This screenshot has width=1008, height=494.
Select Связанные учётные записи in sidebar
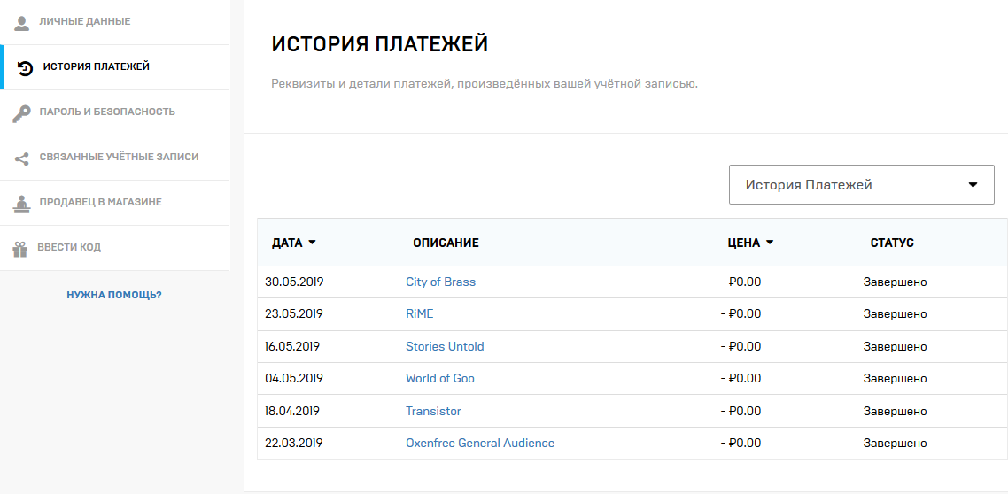pyautogui.click(x=119, y=158)
